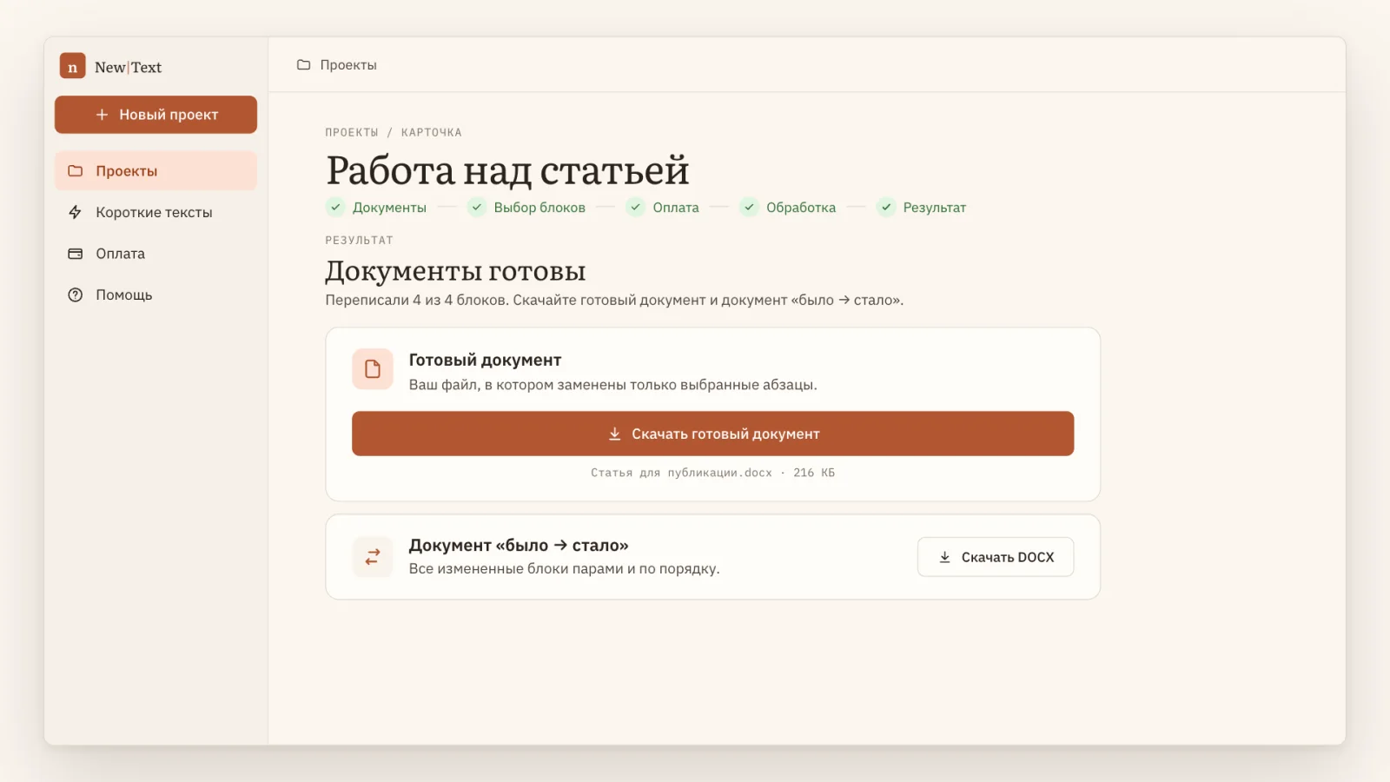The width and height of the screenshot is (1390, 782).
Task: Click the Готовый документ card title
Action: pos(485,360)
